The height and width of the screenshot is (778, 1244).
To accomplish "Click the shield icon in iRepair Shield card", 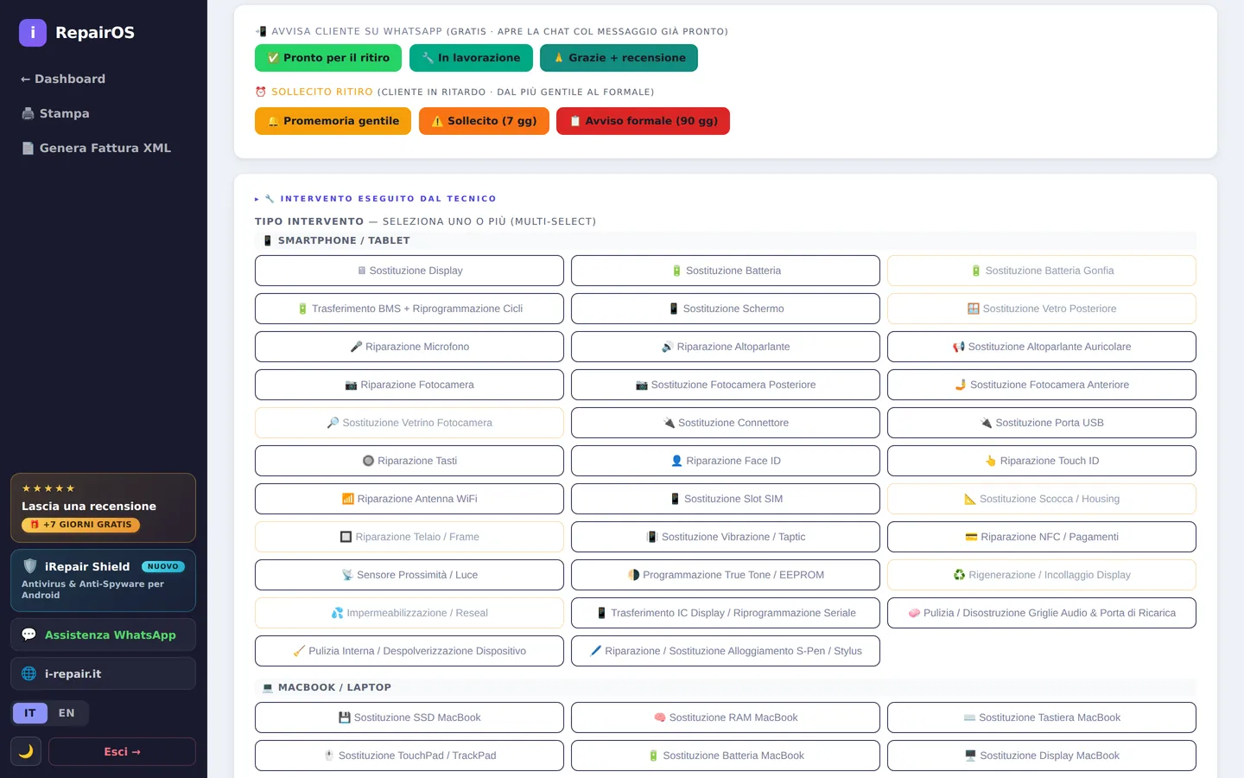I will (30, 566).
